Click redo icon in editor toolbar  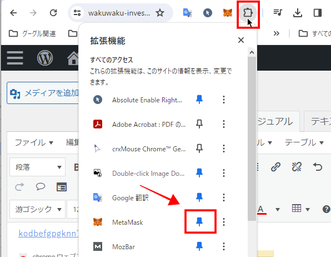tap(19, 187)
